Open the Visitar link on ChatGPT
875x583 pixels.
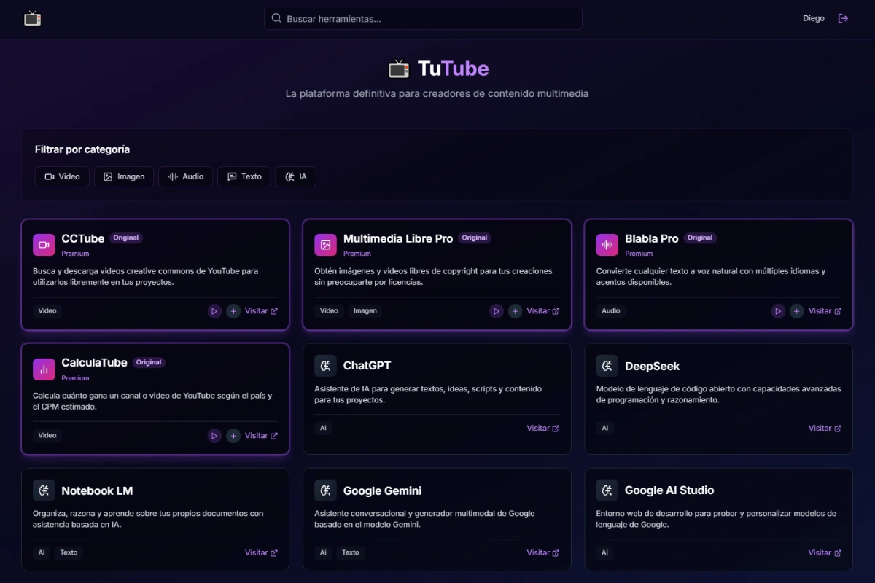pyautogui.click(x=542, y=429)
